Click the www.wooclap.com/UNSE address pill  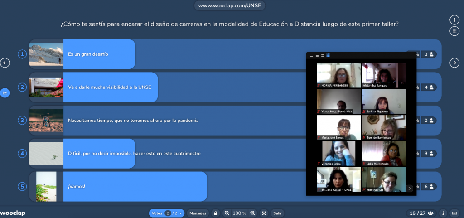coord(230,5)
